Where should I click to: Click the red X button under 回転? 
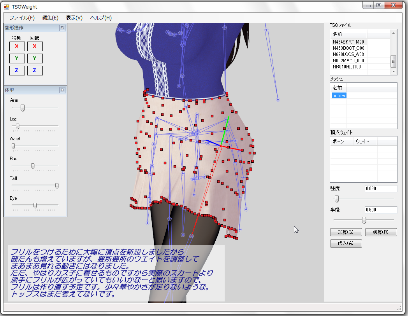[35, 47]
